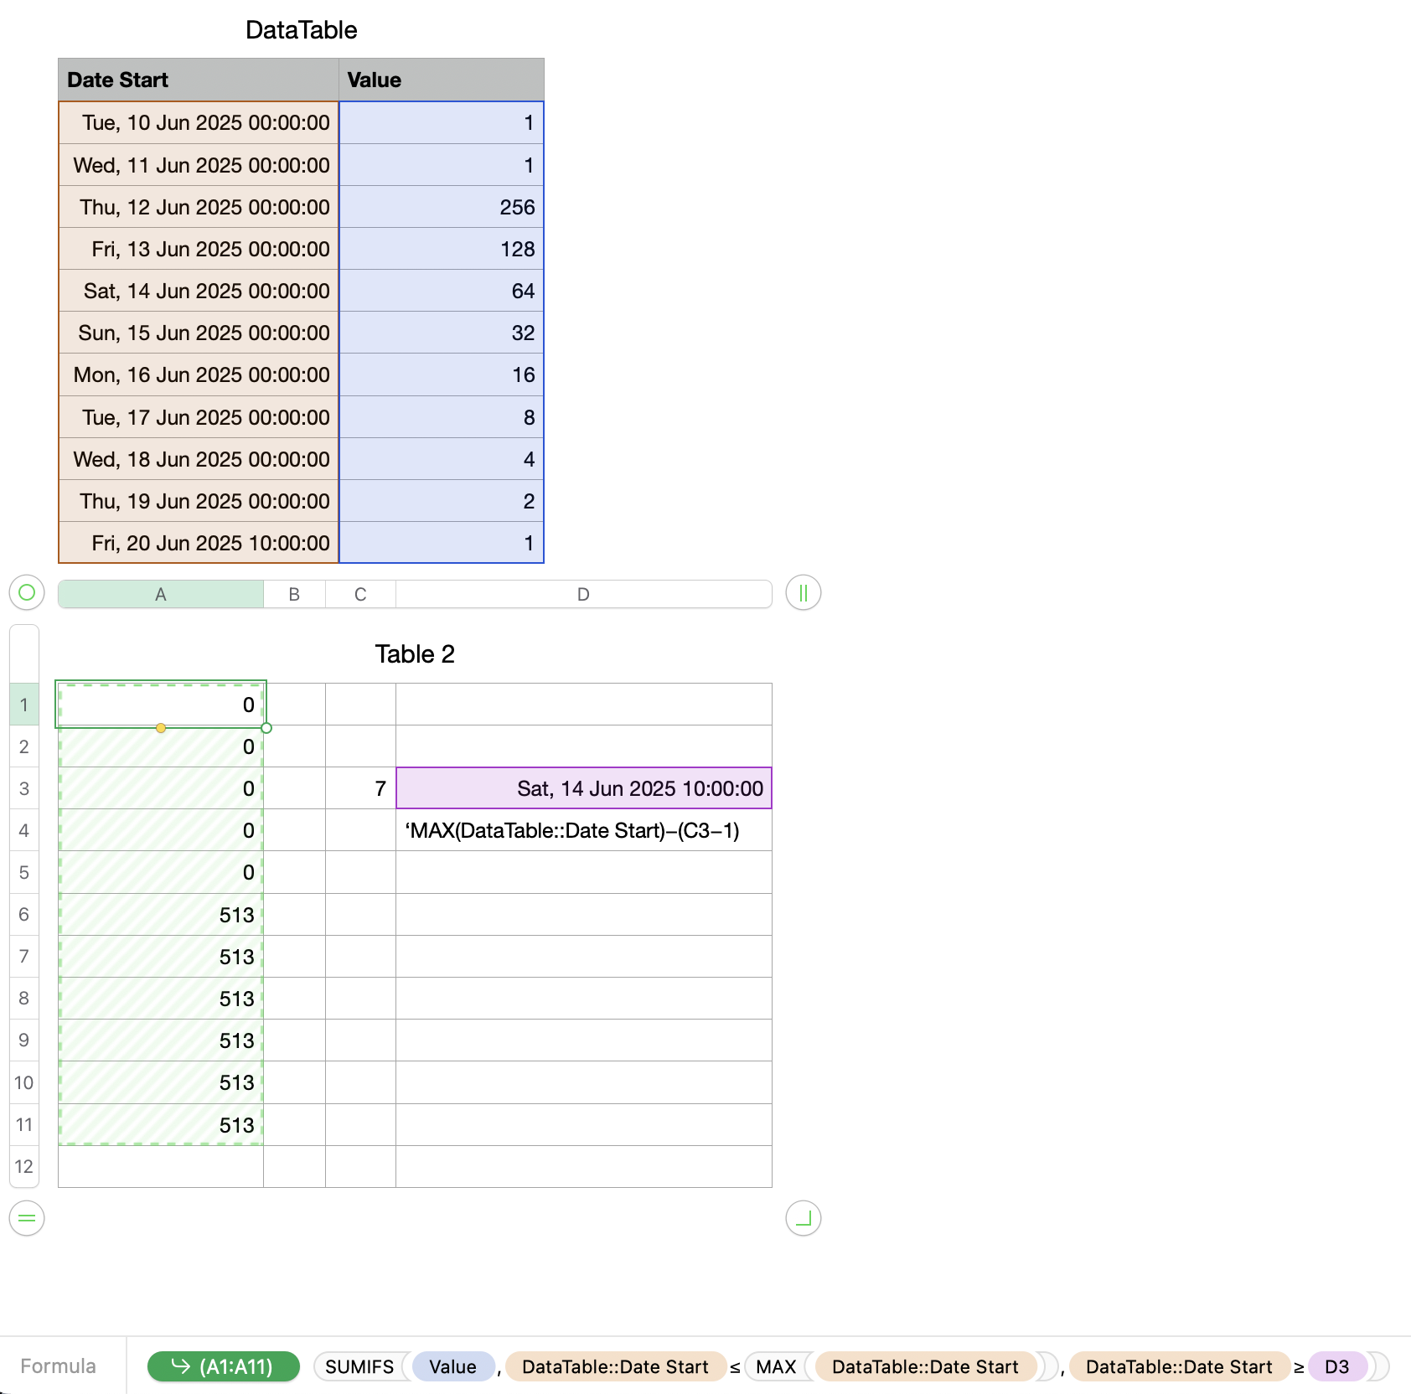Click cell C3 containing 7
The height and width of the screenshot is (1394, 1411).
coord(360,788)
